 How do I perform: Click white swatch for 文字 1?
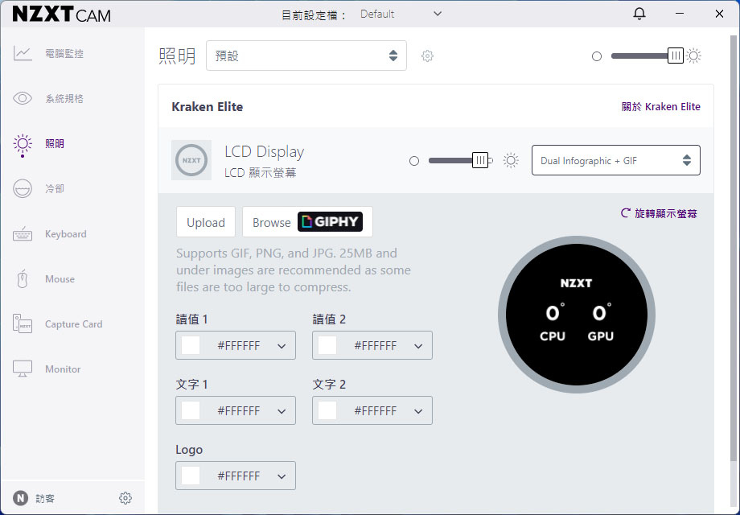(191, 410)
